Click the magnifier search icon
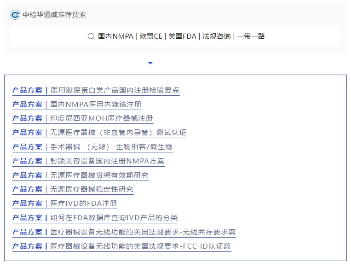This screenshot has height=268, width=351. coord(91,36)
